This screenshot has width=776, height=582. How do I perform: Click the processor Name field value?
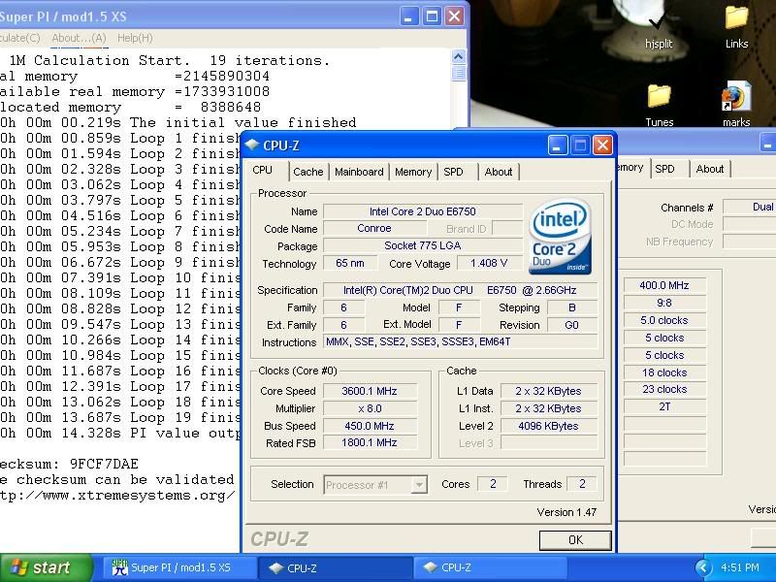point(423,211)
